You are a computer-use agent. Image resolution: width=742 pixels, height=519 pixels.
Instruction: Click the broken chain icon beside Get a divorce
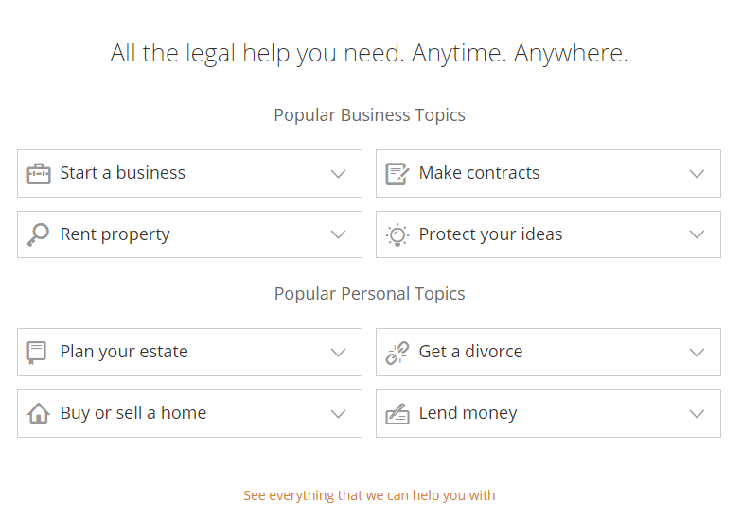[397, 353]
